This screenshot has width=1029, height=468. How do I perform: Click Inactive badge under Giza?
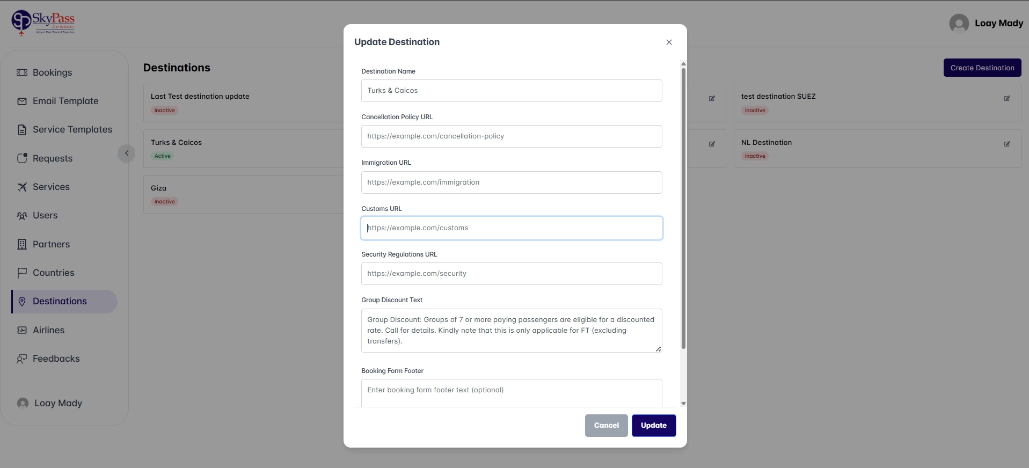[165, 202]
